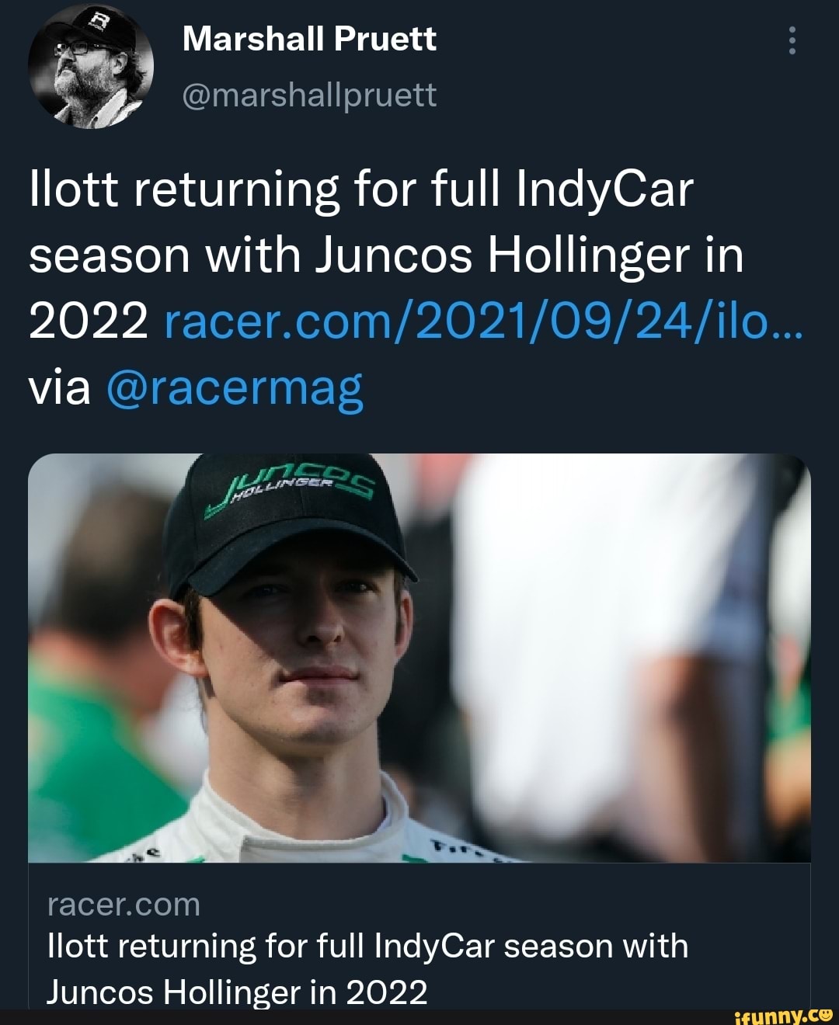Viewport: 839px width, 1025px height.
Task: Open Marshall Pruett's profile picture
Action: click(90, 65)
